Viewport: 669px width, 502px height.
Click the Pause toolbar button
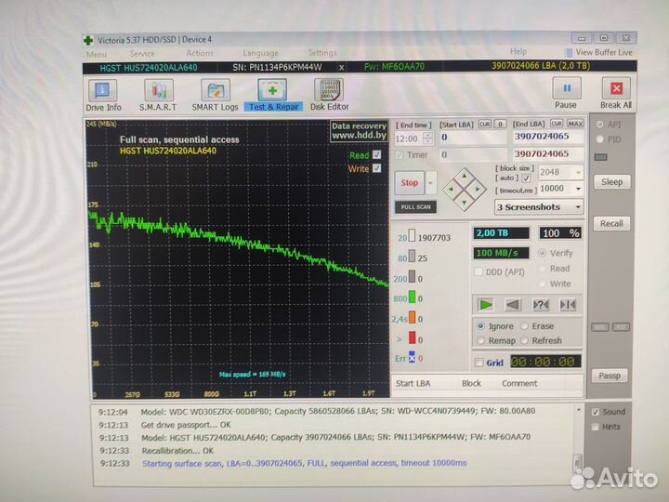(566, 93)
